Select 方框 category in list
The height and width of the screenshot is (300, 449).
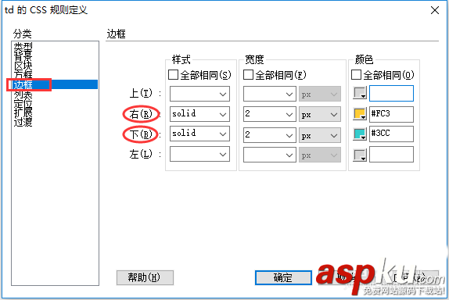tap(23, 75)
